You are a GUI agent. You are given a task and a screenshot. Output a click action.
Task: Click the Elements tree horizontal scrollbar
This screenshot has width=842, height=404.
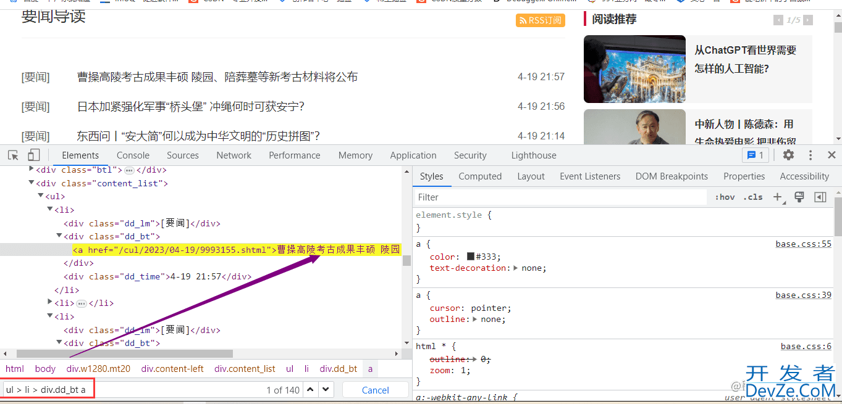tap(125, 354)
